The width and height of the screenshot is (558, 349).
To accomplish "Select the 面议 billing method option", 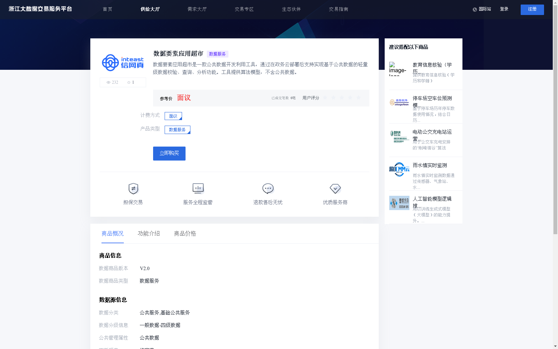I will (173, 116).
